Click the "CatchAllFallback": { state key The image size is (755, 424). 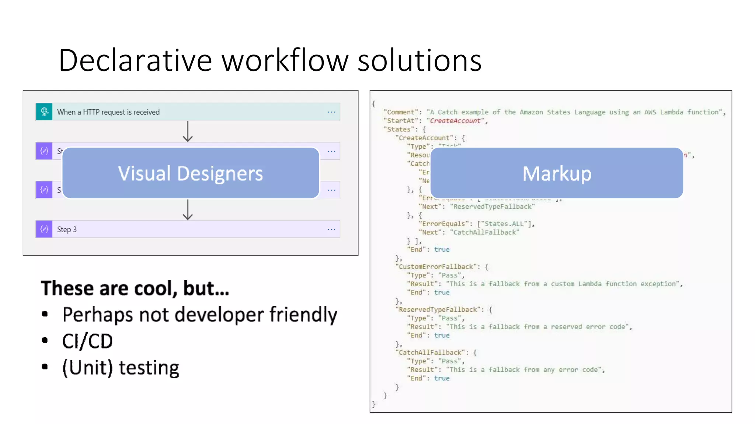coord(436,353)
